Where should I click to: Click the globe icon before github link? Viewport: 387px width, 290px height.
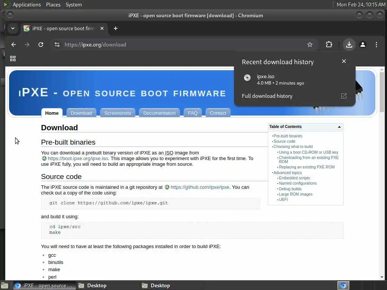coord(167,187)
